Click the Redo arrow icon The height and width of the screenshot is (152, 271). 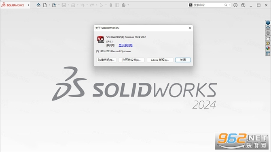(92, 5)
